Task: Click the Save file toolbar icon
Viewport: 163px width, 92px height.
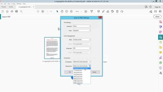Action: pos(3,11)
